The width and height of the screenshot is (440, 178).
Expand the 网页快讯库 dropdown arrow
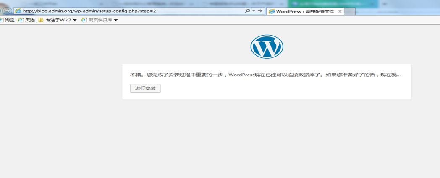click(115, 20)
